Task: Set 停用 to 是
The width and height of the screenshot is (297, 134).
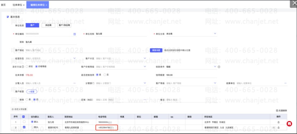Action: point(27,100)
